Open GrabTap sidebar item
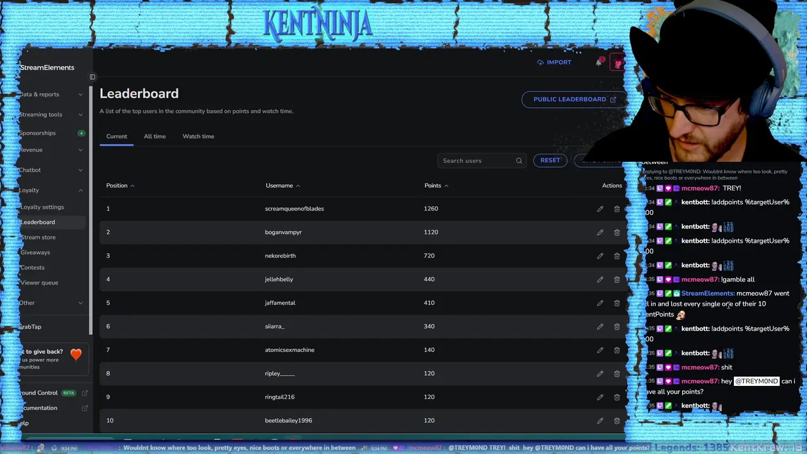The width and height of the screenshot is (807, 454). point(30,327)
